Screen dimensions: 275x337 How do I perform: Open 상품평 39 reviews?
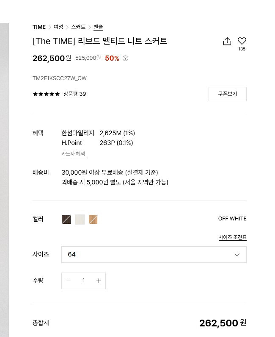(x=74, y=94)
